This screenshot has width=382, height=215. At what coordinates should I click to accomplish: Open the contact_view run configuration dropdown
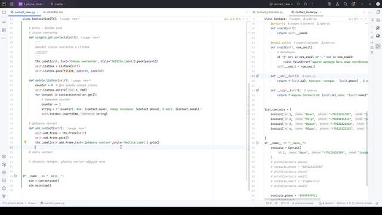[x=281, y=4]
